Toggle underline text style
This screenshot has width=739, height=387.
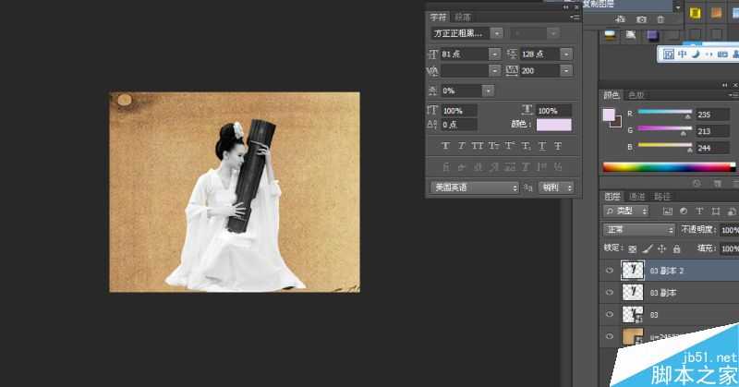[x=543, y=146]
